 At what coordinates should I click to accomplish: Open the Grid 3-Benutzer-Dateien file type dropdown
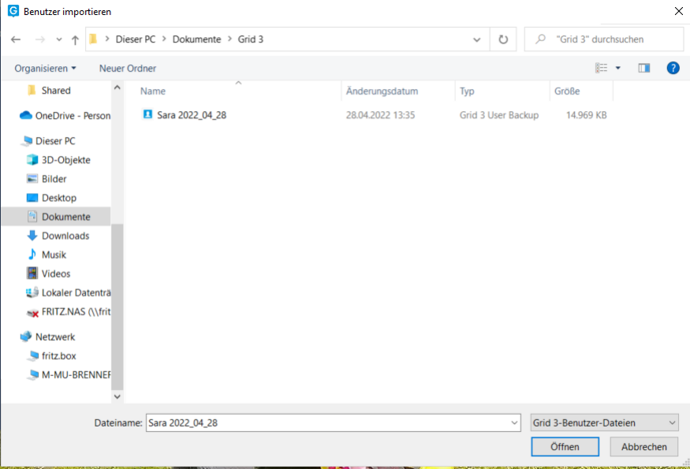(605, 422)
